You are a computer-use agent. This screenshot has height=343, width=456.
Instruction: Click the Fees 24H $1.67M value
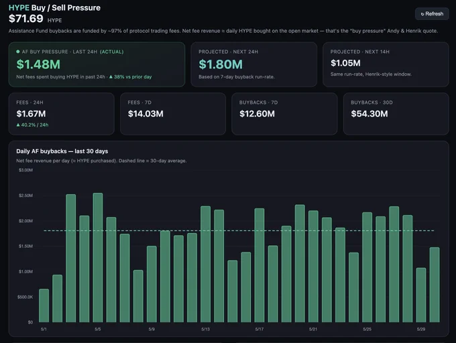tap(31, 114)
